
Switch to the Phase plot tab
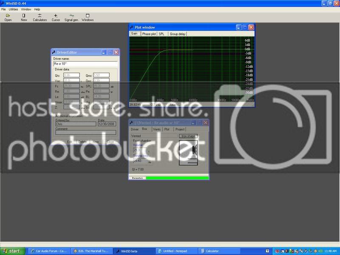coord(149,34)
